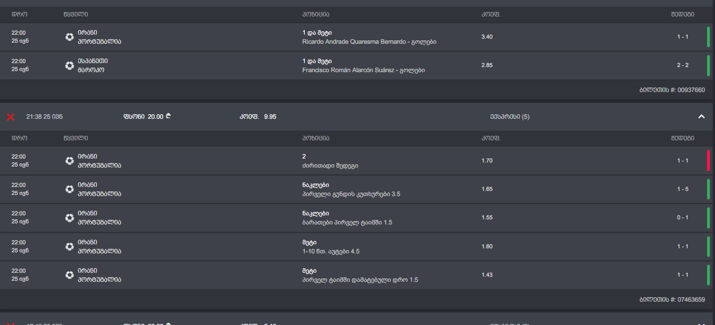Click the 1 - 5 result in the corners row
Image resolution: width=715 pixels, height=325 pixels.
tap(683, 189)
